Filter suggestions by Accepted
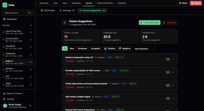The image size is (204, 111). pyautogui.click(x=95, y=49)
